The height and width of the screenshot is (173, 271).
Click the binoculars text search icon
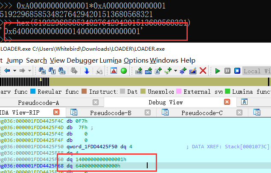pyautogui.click(x=52, y=71)
